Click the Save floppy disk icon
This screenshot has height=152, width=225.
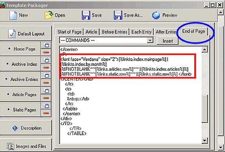pos(86,15)
